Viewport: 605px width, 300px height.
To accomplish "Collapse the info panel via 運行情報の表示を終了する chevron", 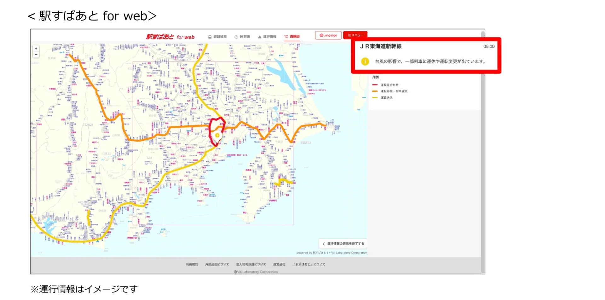I will click(324, 244).
